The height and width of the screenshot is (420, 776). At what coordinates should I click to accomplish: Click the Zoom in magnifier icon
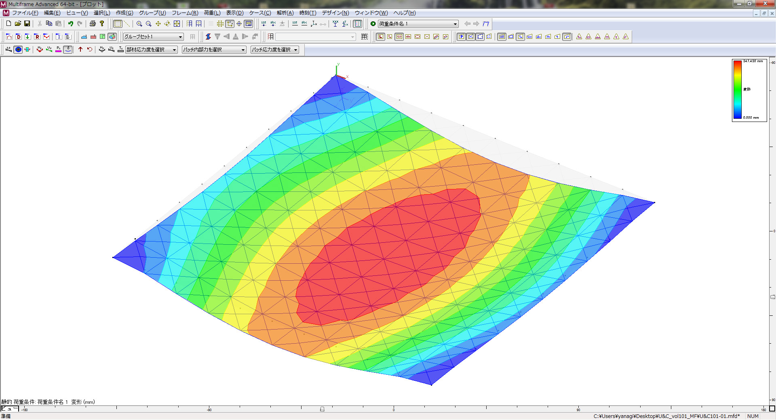tap(139, 24)
